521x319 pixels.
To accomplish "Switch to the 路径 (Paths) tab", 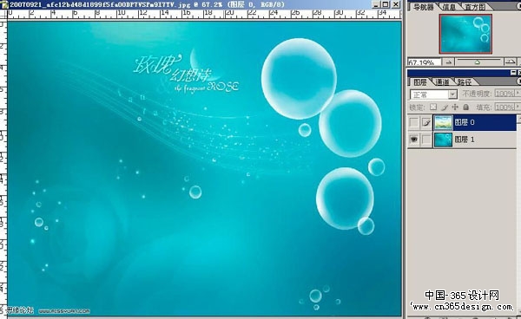I will [x=464, y=81].
